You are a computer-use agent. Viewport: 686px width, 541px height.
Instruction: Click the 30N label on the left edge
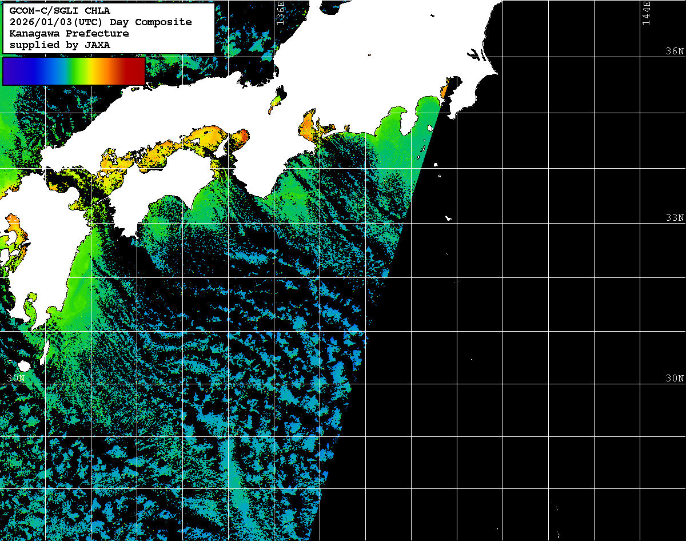15,379
